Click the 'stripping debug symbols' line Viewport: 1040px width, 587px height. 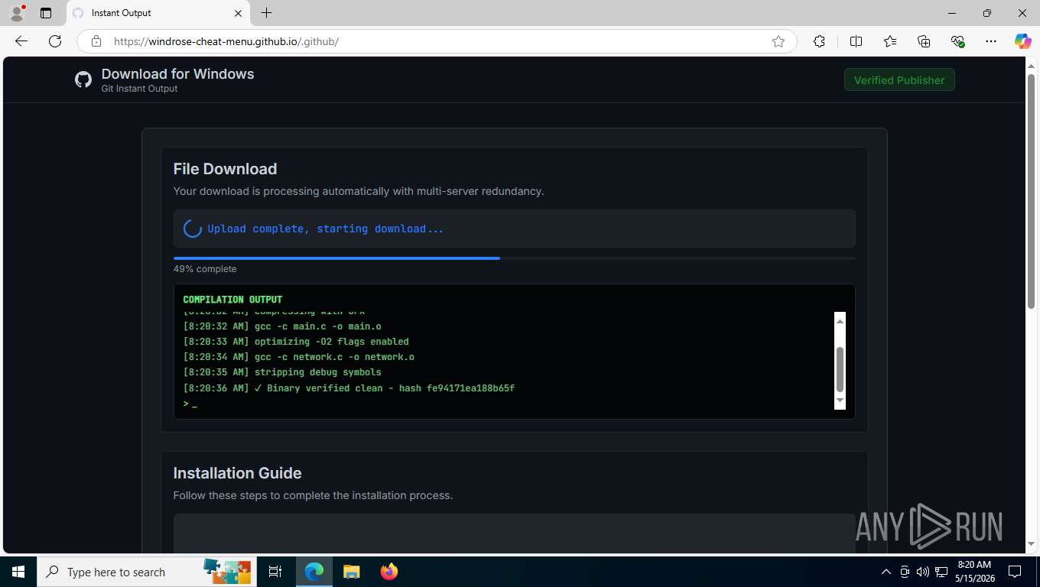[282, 372]
